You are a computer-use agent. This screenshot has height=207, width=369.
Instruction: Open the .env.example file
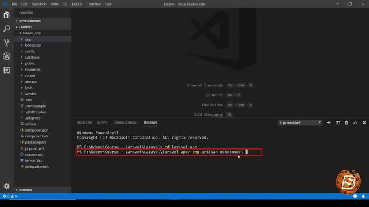click(x=43, y=106)
